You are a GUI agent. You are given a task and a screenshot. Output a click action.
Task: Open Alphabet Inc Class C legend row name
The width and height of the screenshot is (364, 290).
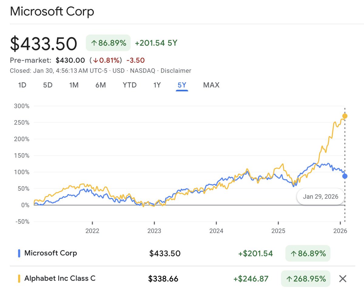[x=60, y=278]
